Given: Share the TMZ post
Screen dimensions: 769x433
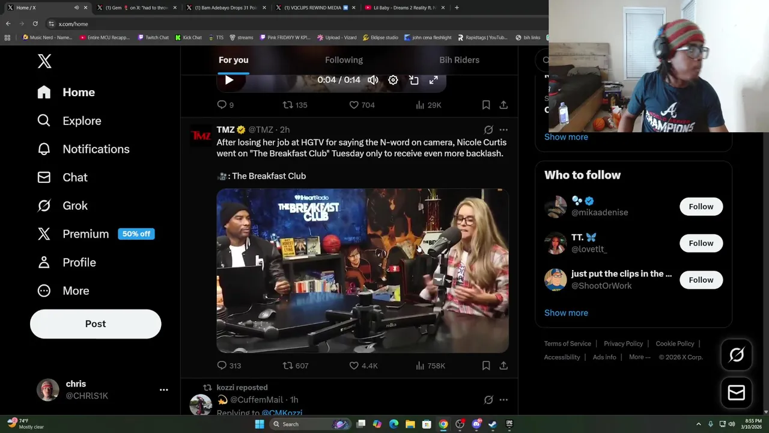Looking at the screenshot, I should pos(503,366).
